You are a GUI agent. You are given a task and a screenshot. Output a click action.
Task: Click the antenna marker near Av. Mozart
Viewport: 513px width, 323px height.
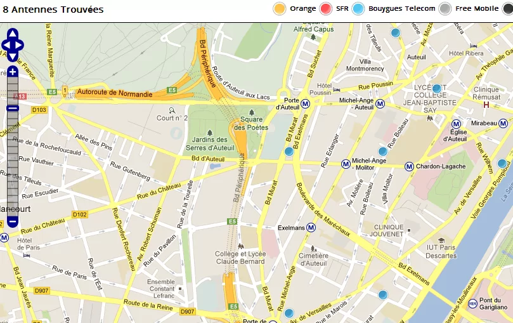click(x=396, y=33)
